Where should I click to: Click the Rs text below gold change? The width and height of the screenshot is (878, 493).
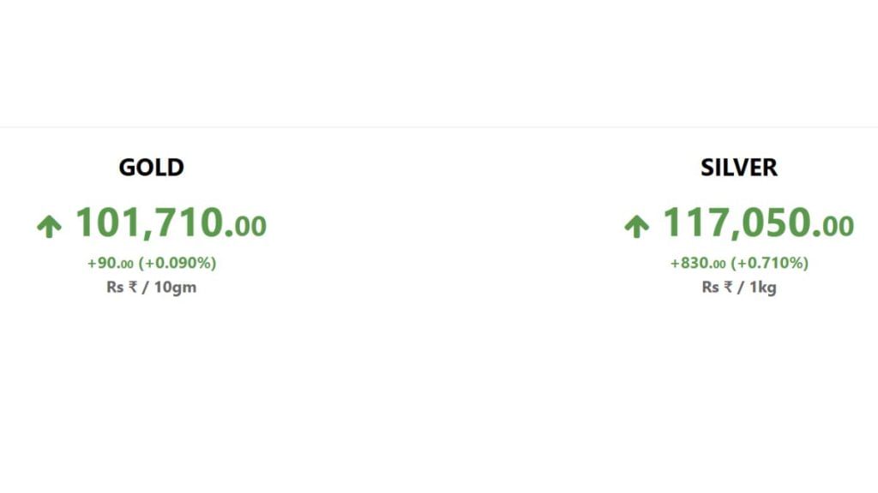115,288
